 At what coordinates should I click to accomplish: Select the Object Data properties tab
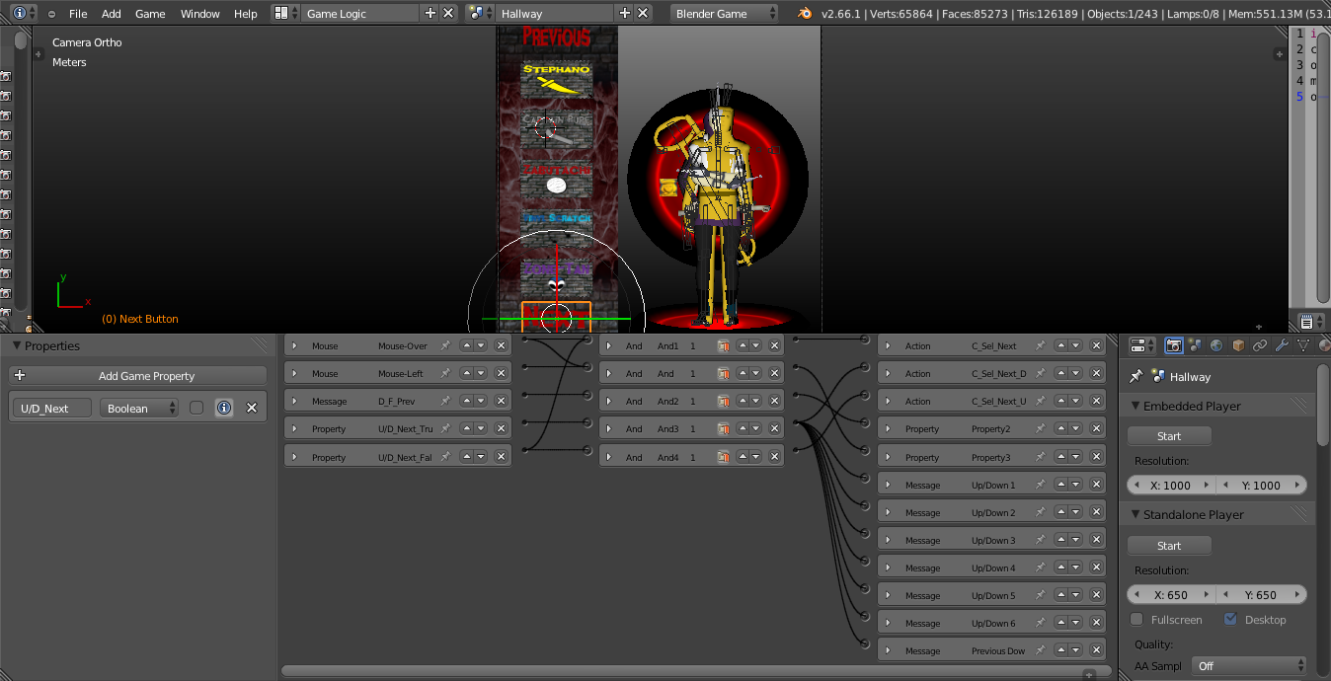click(x=1303, y=345)
